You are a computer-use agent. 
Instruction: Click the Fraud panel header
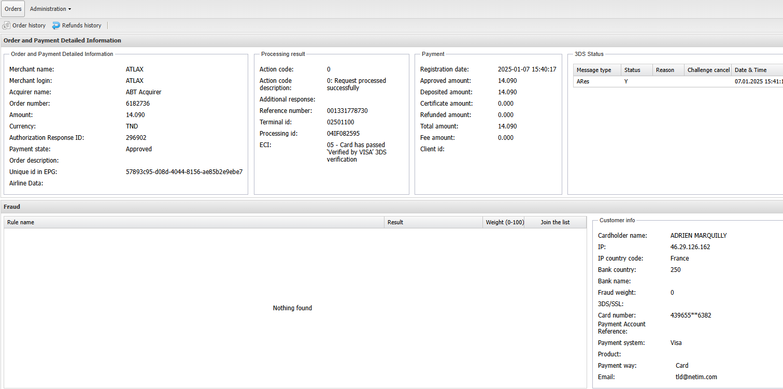12,207
